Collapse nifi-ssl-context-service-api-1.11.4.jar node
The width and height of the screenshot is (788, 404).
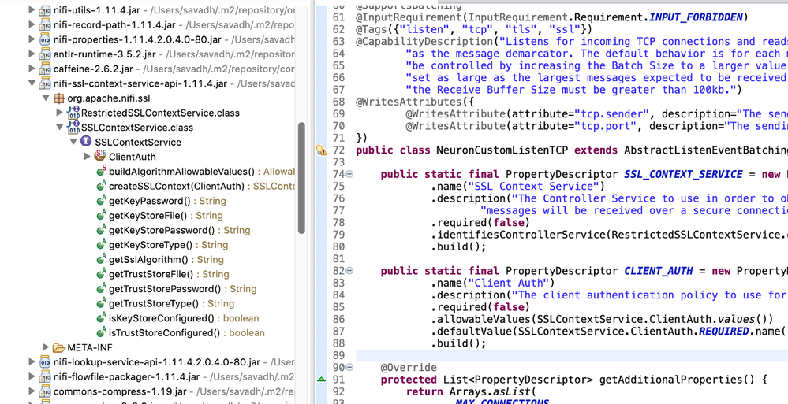[x=32, y=83]
